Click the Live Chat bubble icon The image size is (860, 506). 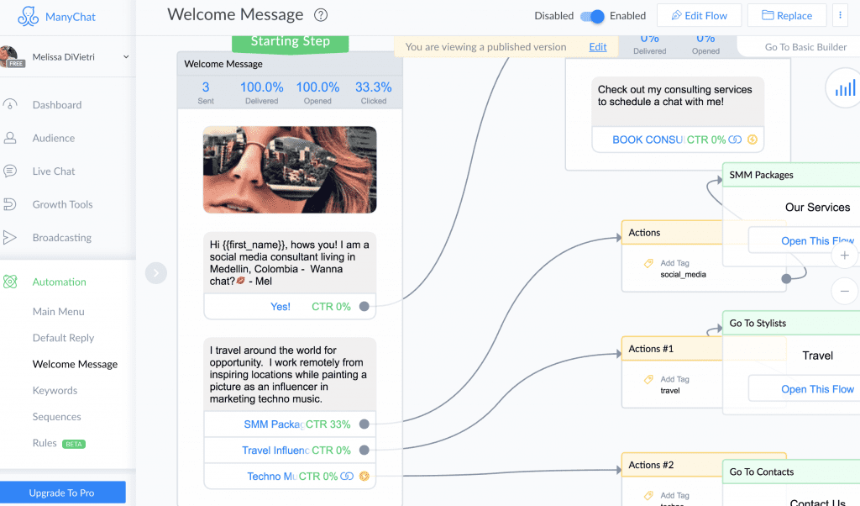click(10, 171)
